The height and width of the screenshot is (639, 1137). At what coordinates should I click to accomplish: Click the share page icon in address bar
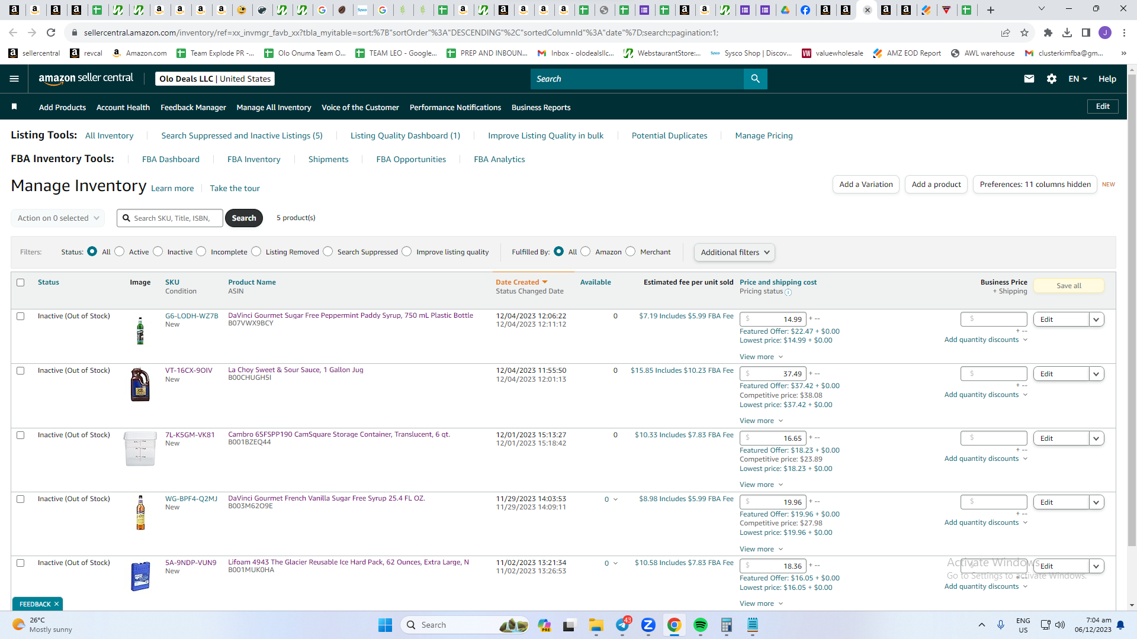1006,33
